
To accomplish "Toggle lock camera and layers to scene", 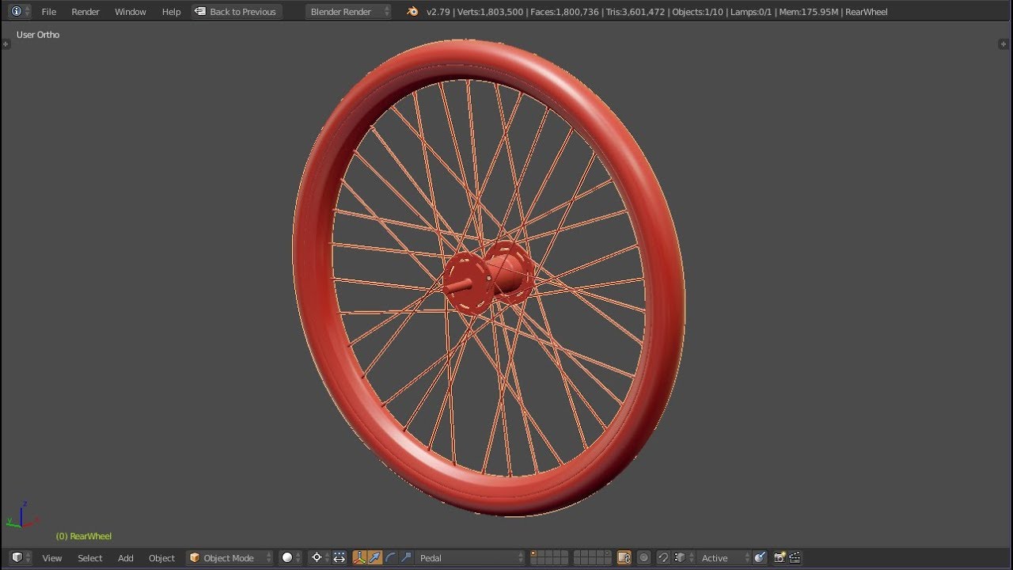I will click(624, 557).
